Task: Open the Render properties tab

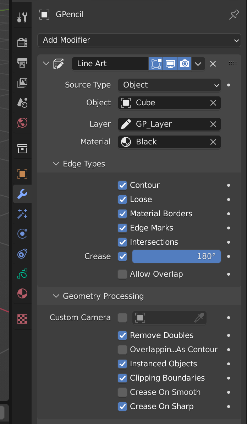Action: coord(22,43)
